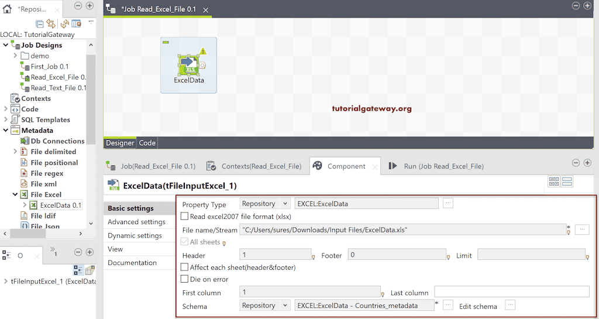Select Outline overview thumbnail mode icon
This screenshot has height=319, width=599.
coord(89,270)
